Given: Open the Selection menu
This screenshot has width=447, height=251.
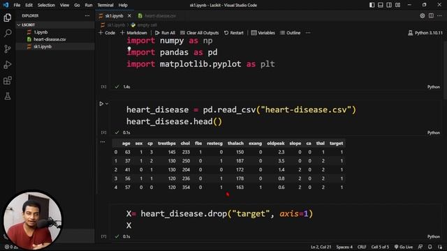Looking at the screenshot, I should click(x=46, y=5).
